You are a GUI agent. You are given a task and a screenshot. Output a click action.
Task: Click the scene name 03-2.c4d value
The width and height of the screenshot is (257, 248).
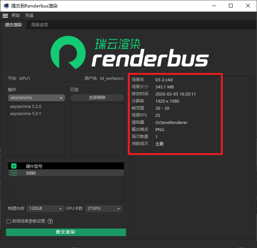click(164, 80)
